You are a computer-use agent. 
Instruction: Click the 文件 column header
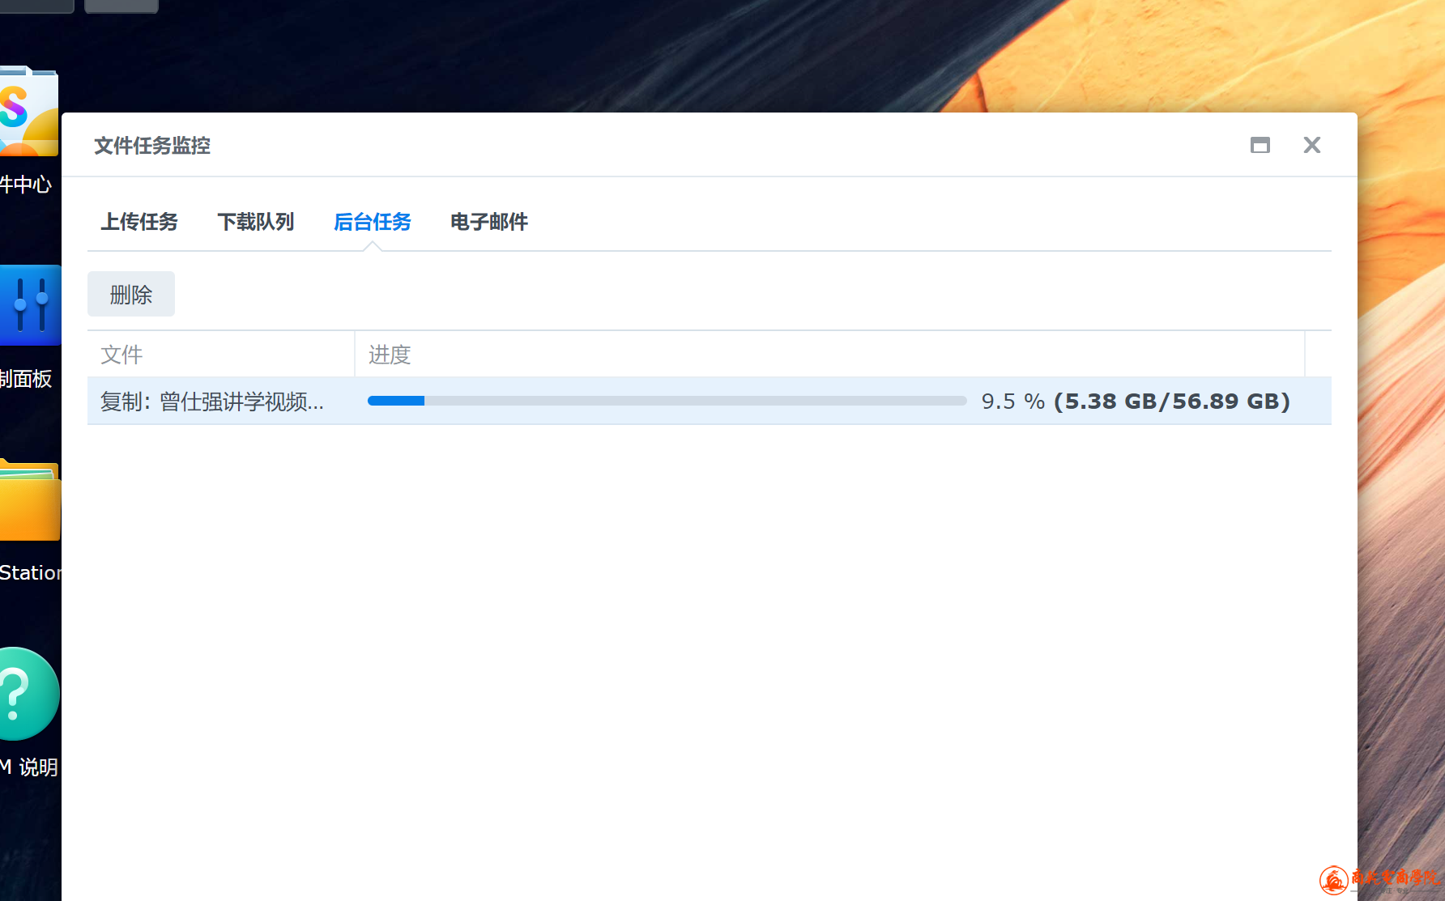click(121, 355)
